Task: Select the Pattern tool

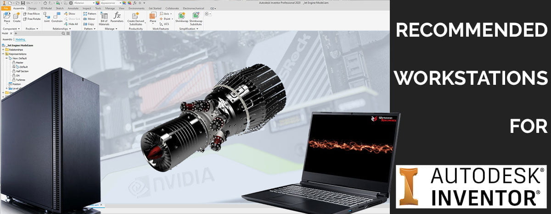Action: pos(90,14)
